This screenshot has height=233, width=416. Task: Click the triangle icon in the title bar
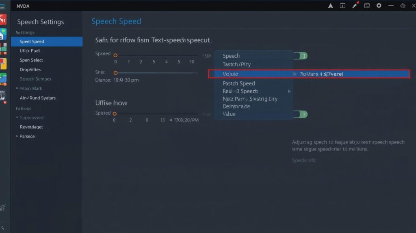[x=330, y=6]
